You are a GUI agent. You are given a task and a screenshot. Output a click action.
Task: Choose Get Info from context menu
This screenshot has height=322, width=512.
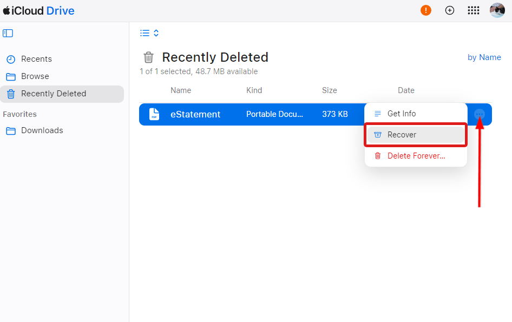tap(416, 114)
